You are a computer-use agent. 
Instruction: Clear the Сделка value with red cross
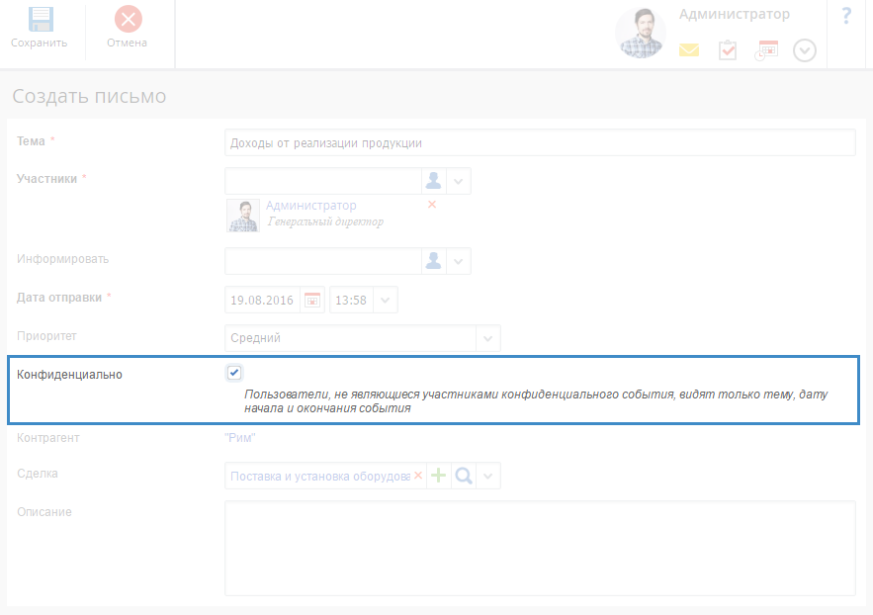click(x=418, y=476)
